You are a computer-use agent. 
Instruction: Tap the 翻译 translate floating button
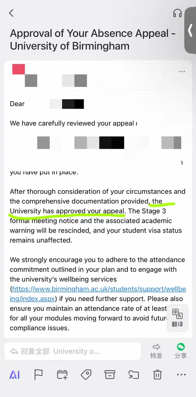(177, 318)
